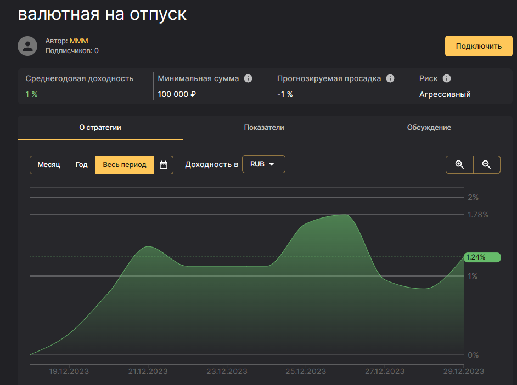Click the 23.12.2023 date label
The width and height of the screenshot is (517, 385).
[x=227, y=371]
